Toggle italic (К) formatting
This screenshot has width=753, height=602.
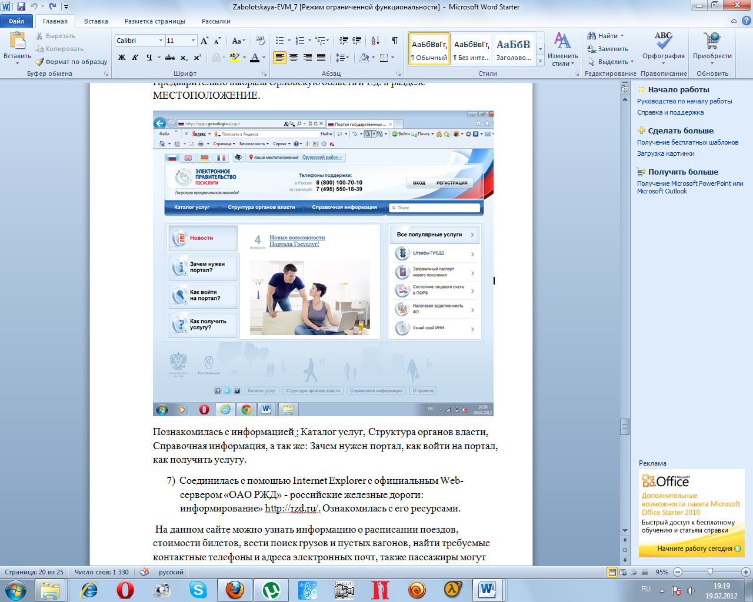[135, 58]
